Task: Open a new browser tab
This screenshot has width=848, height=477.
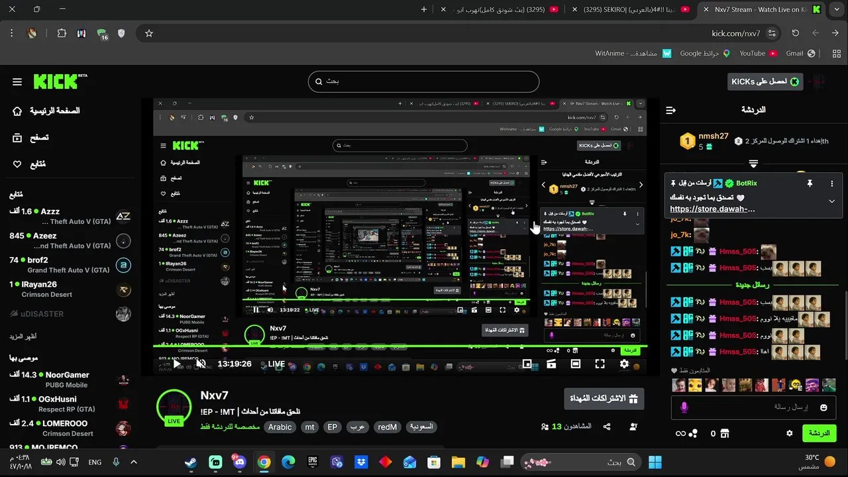Action: (424, 9)
